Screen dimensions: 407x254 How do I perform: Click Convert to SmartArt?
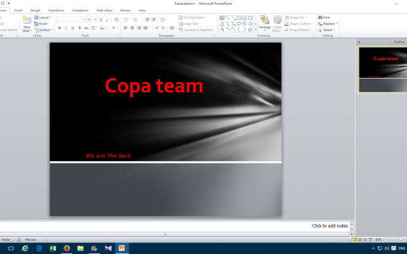point(197,30)
